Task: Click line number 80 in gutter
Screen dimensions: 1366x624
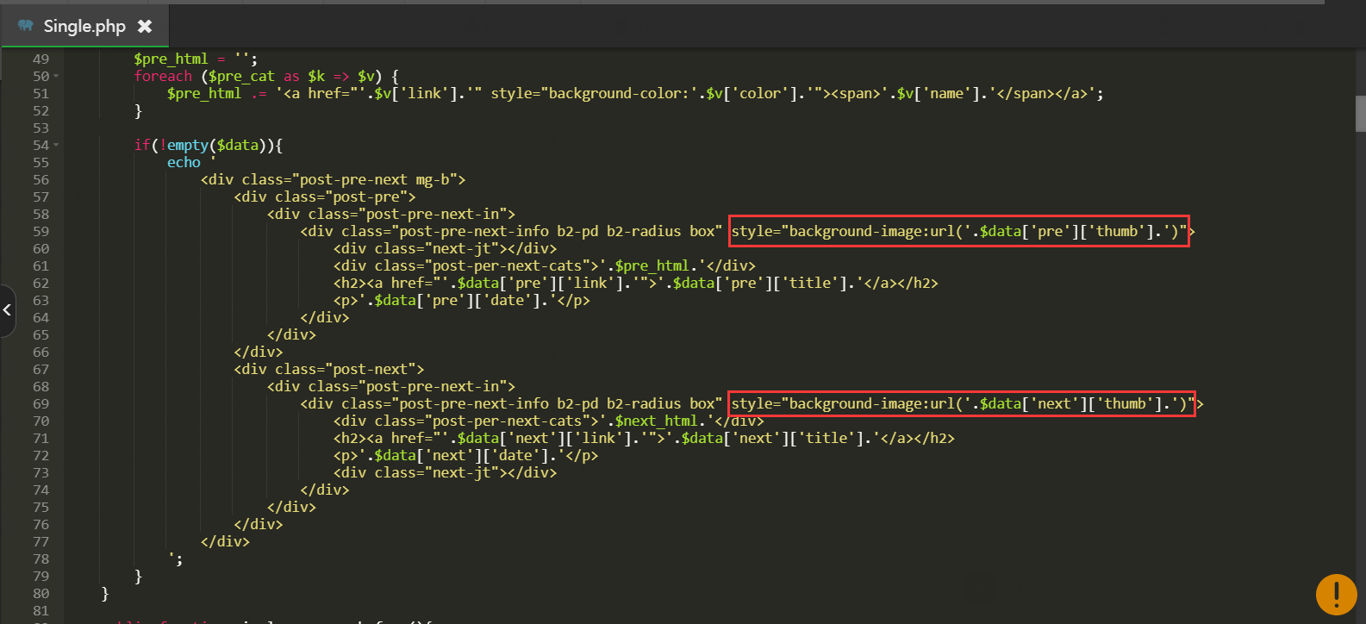Action: (x=41, y=594)
